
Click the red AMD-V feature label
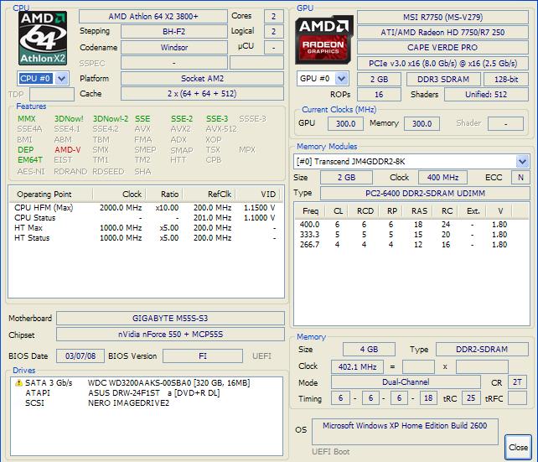[67, 150]
